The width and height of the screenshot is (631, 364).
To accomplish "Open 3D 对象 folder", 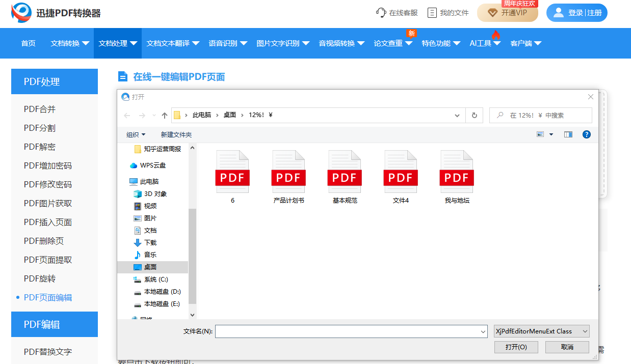I will (x=150, y=194).
